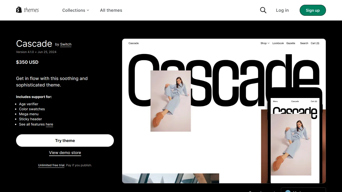Click 'Gazette' in the preview header
This screenshot has height=192, width=342.
click(291, 43)
